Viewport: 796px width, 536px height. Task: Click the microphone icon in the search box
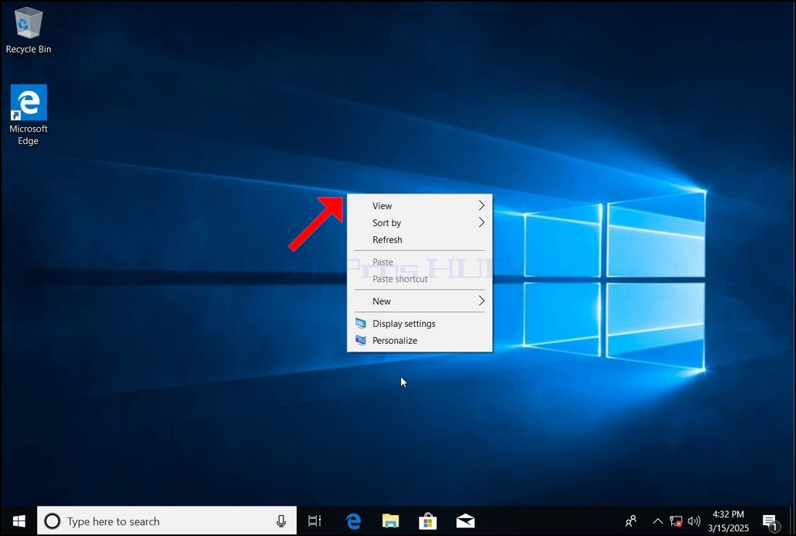pyautogui.click(x=281, y=521)
